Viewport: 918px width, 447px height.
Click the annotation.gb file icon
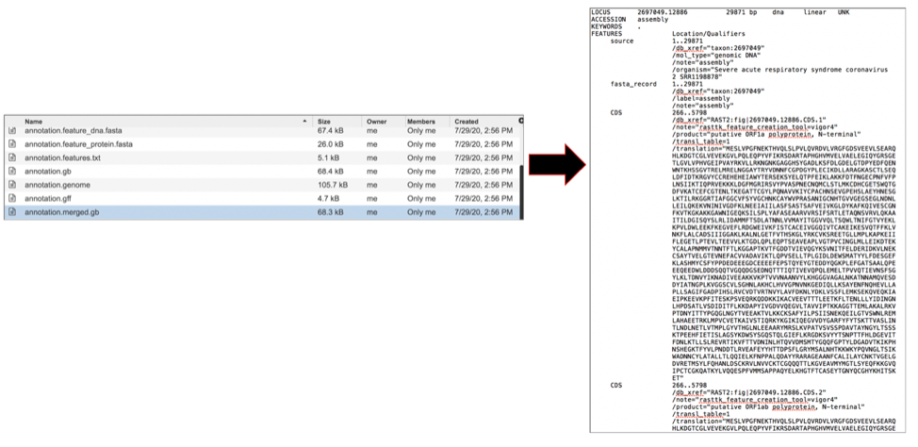12,172
